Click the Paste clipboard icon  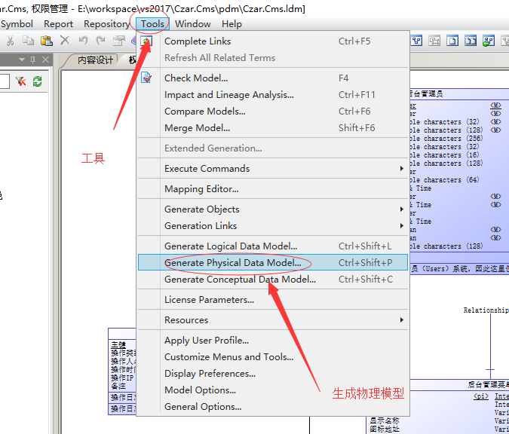(47, 41)
